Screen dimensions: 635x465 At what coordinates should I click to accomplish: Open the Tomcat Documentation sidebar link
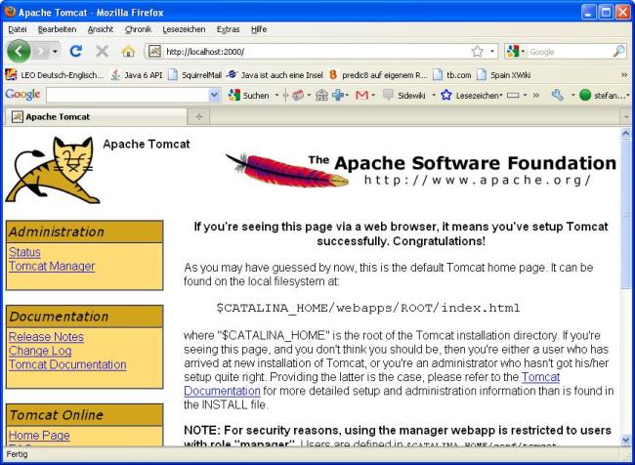(67, 364)
